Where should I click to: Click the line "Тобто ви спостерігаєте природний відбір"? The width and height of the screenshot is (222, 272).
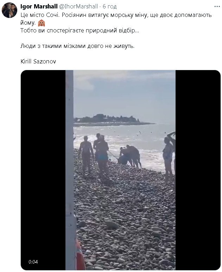79,31
